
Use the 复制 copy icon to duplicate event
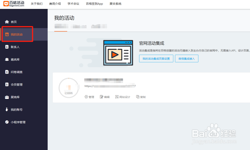(137, 97)
